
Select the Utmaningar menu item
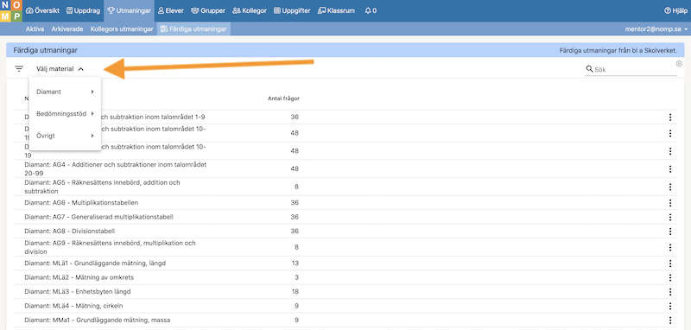(129, 10)
